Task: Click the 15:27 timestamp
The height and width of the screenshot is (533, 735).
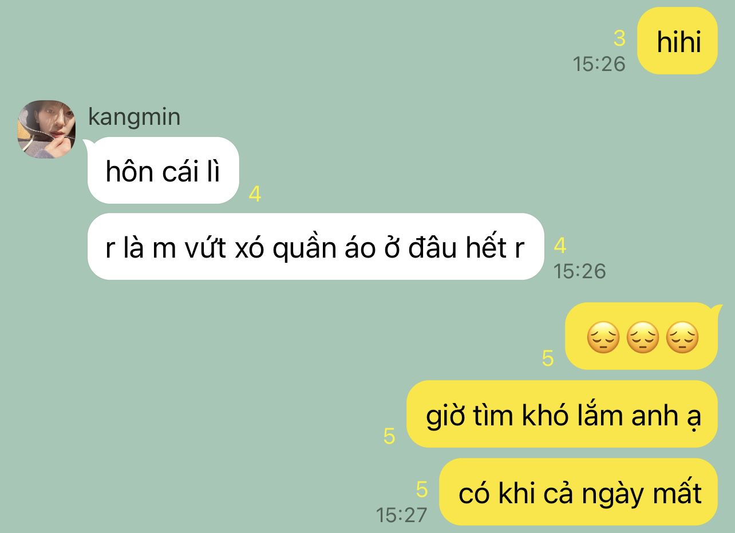Action: tap(402, 515)
